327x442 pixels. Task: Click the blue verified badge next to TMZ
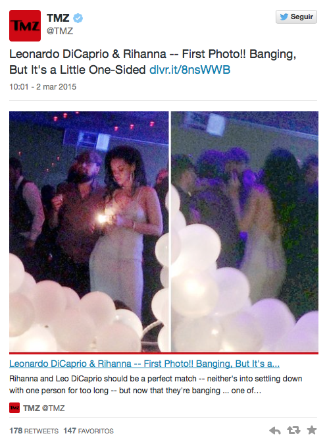pyautogui.click(x=78, y=18)
